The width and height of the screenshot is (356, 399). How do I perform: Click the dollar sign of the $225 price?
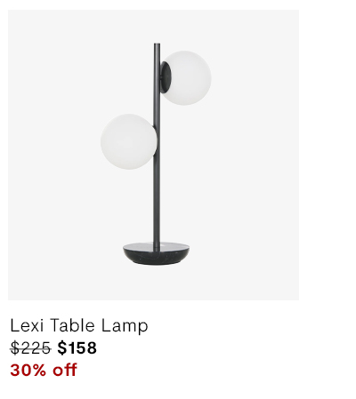(x=15, y=348)
